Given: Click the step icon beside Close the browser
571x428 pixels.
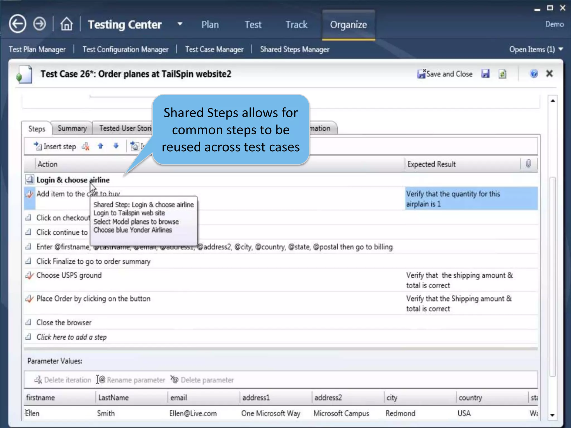Looking at the screenshot, I should point(28,322).
